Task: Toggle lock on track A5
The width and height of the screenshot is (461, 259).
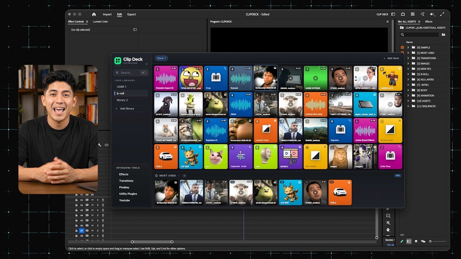Action: pyautogui.click(x=76, y=221)
